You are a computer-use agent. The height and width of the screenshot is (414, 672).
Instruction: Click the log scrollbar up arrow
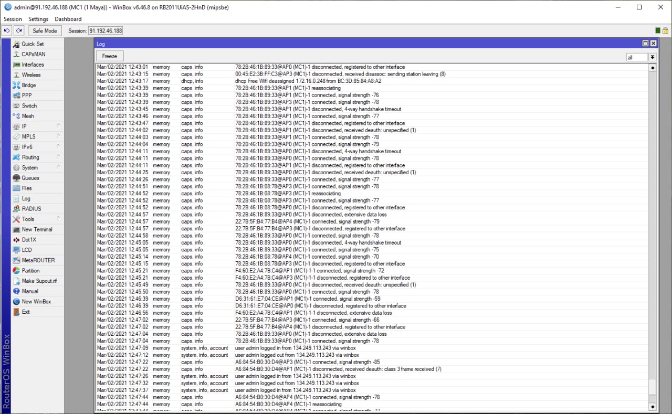(653, 68)
